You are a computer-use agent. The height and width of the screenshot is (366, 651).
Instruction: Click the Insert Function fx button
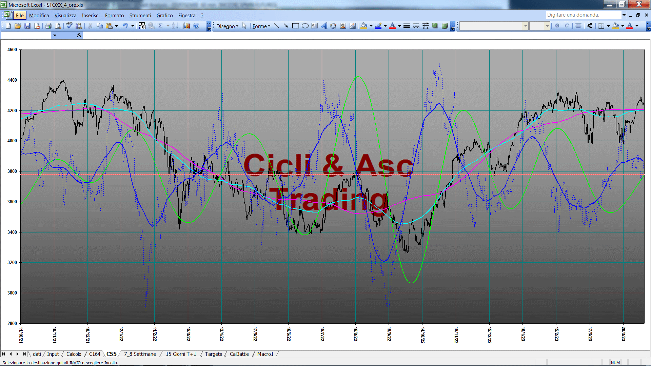79,35
